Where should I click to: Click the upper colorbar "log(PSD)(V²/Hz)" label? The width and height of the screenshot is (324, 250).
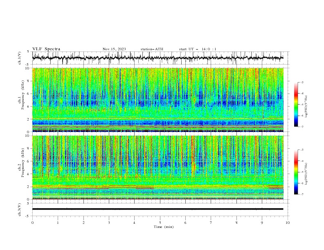click(x=306, y=107)
